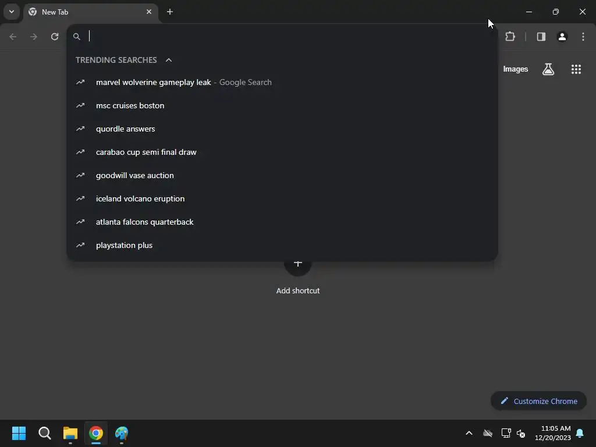Click the Chrome taskbar icon
596x447 pixels.
(96, 433)
